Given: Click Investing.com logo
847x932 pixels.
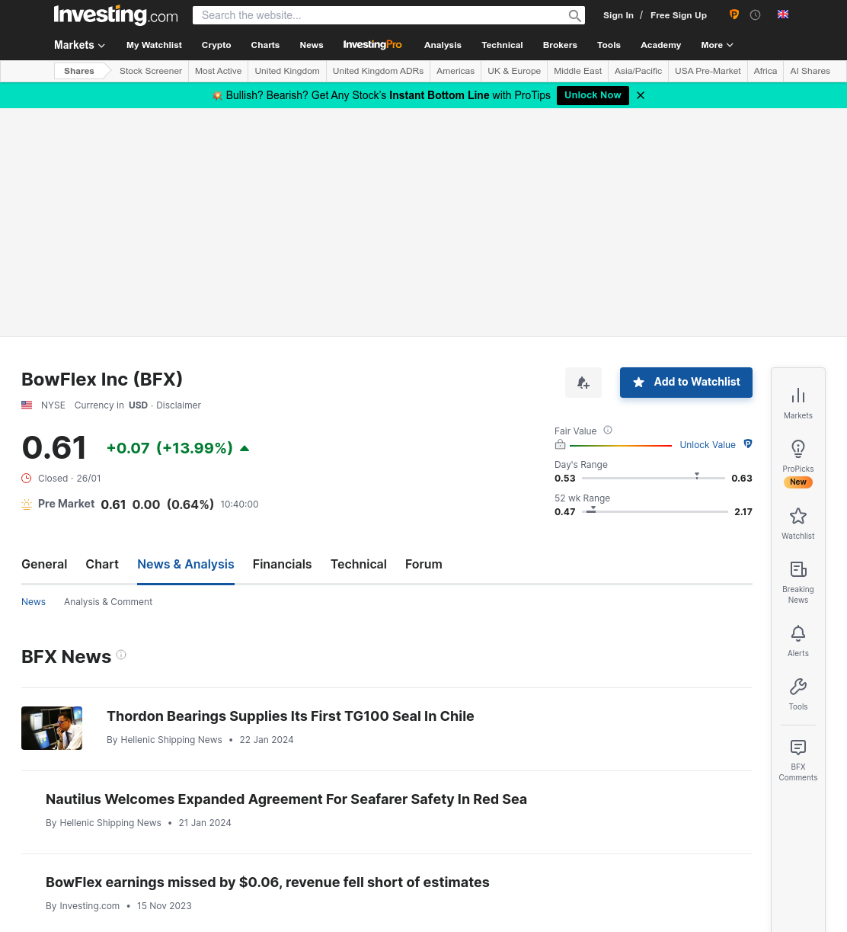Looking at the screenshot, I should 116,15.
